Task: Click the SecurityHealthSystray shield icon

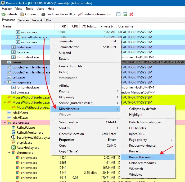Action: 13,138
